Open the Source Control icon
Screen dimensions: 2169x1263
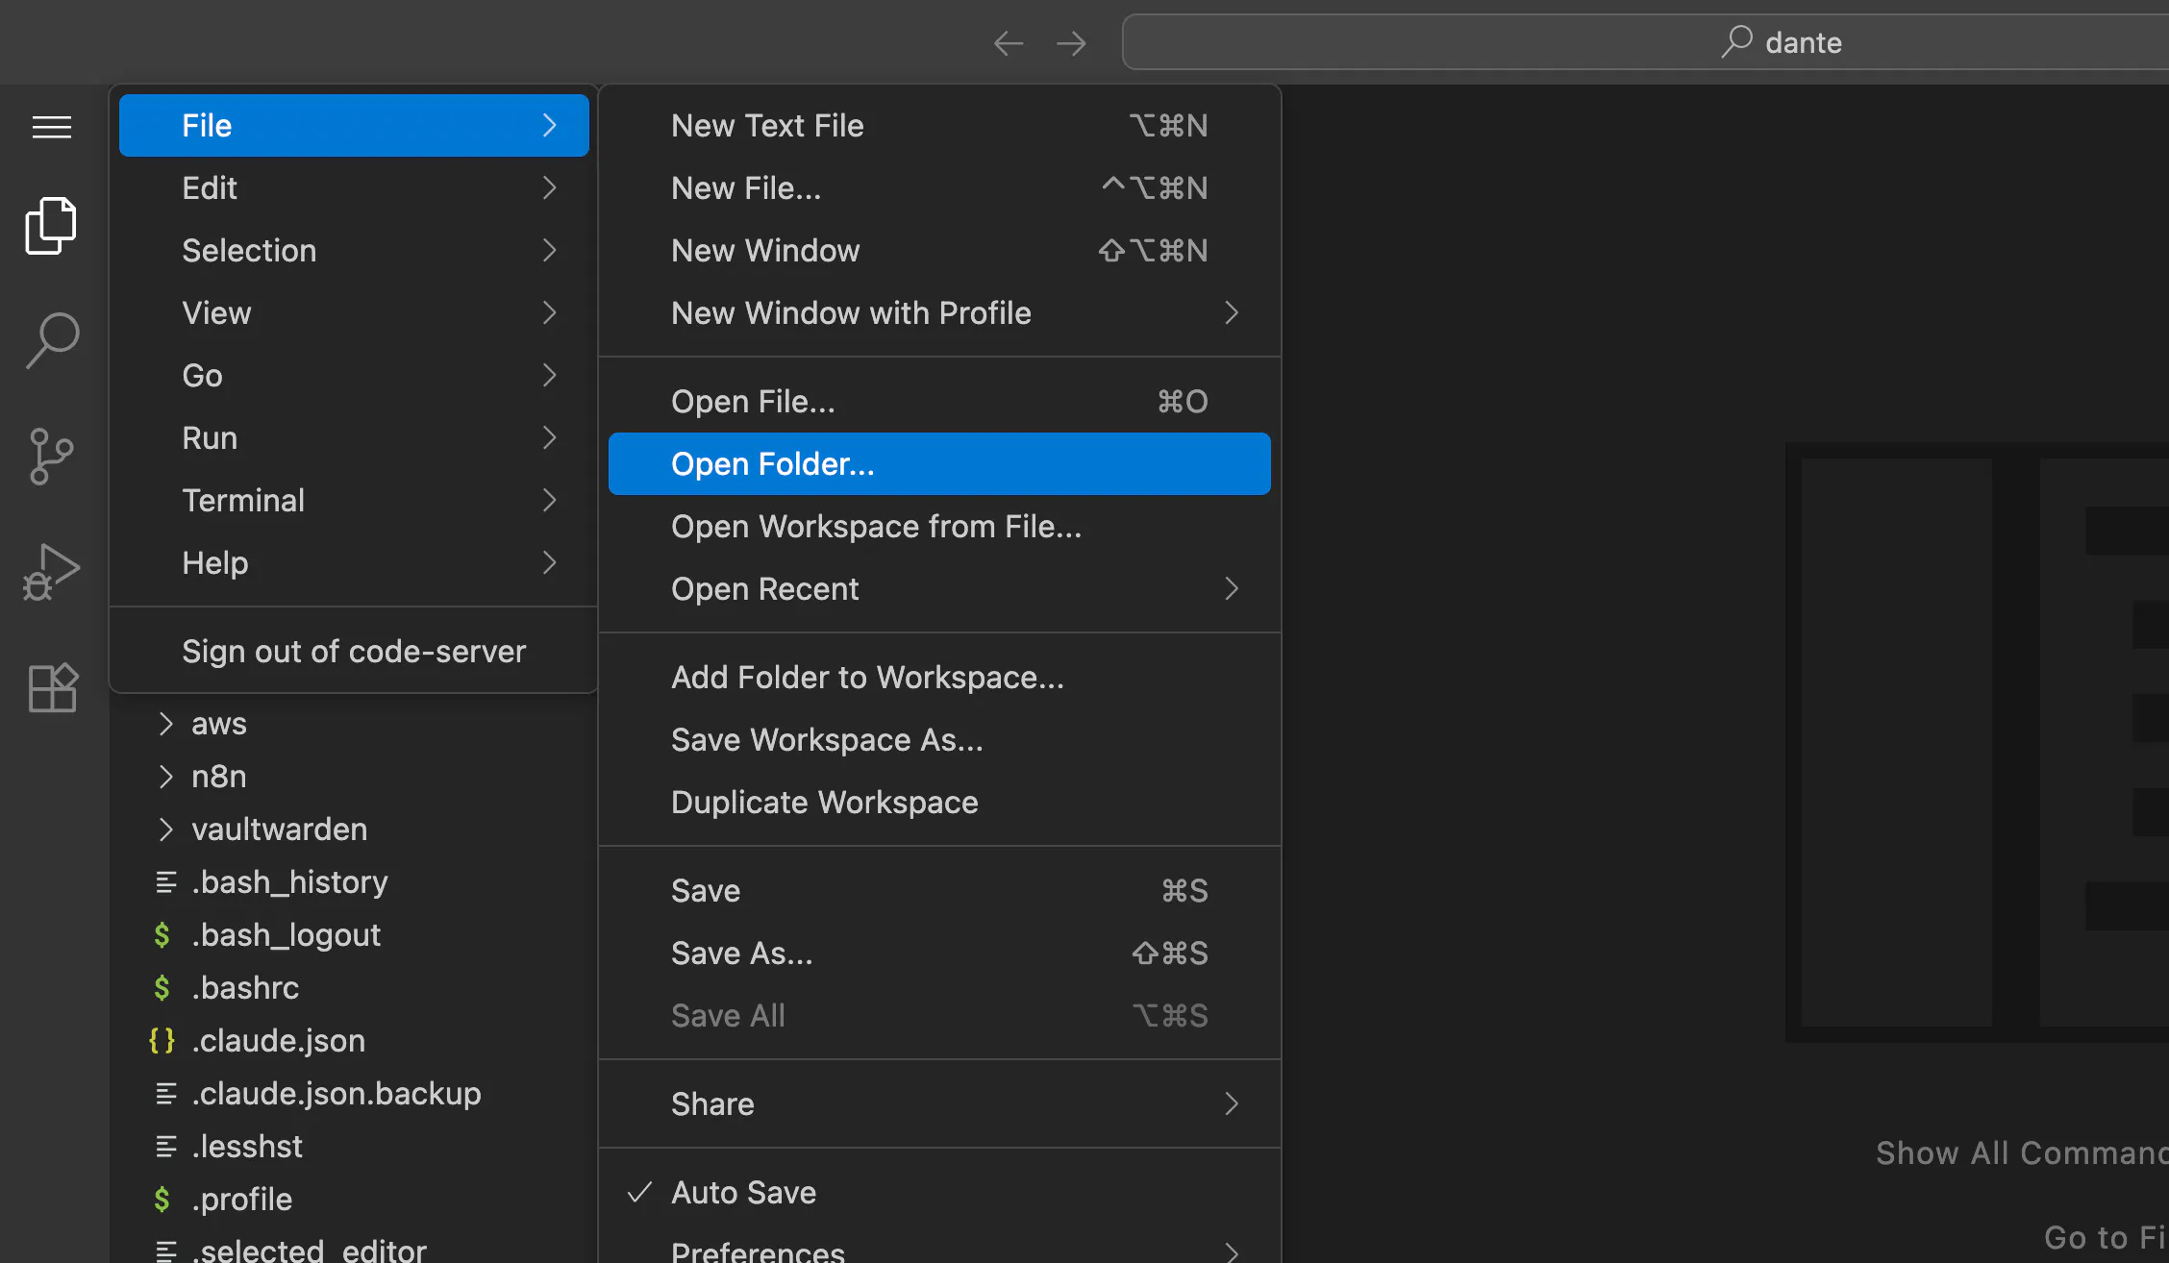point(52,456)
